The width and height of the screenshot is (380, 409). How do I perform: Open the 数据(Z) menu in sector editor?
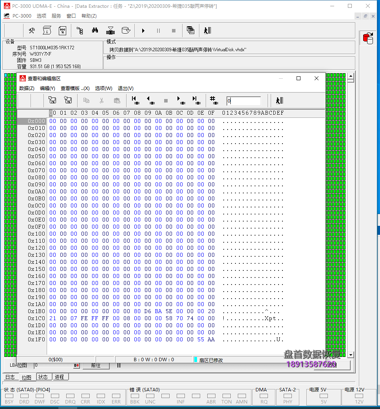pyautogui.click(x=27, y=88)
